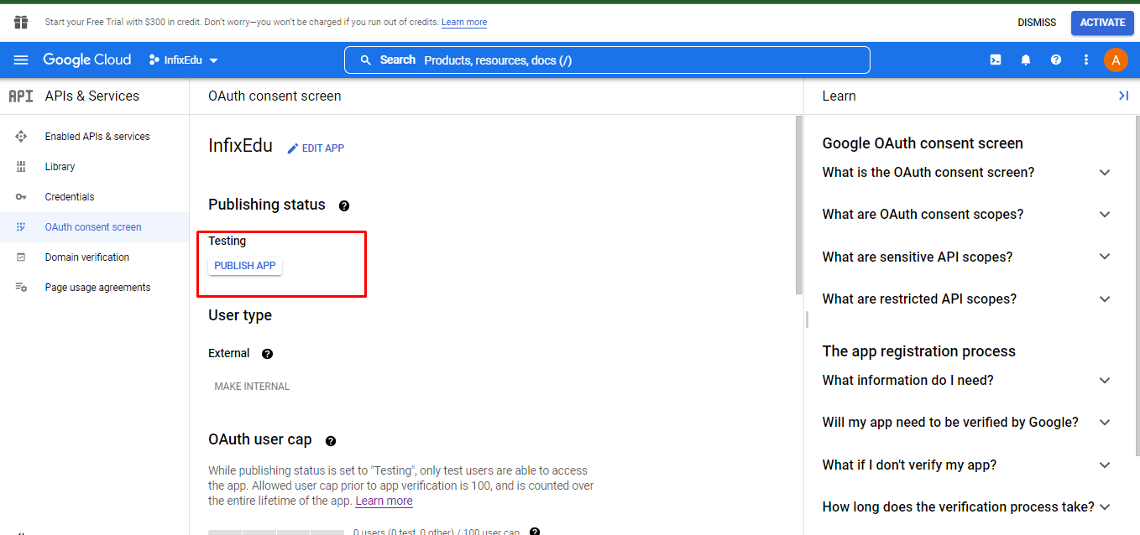Viewport: 1140px width, 535px height.
Task: Open the hamburger navigation menu
Action: coord(21,60)
